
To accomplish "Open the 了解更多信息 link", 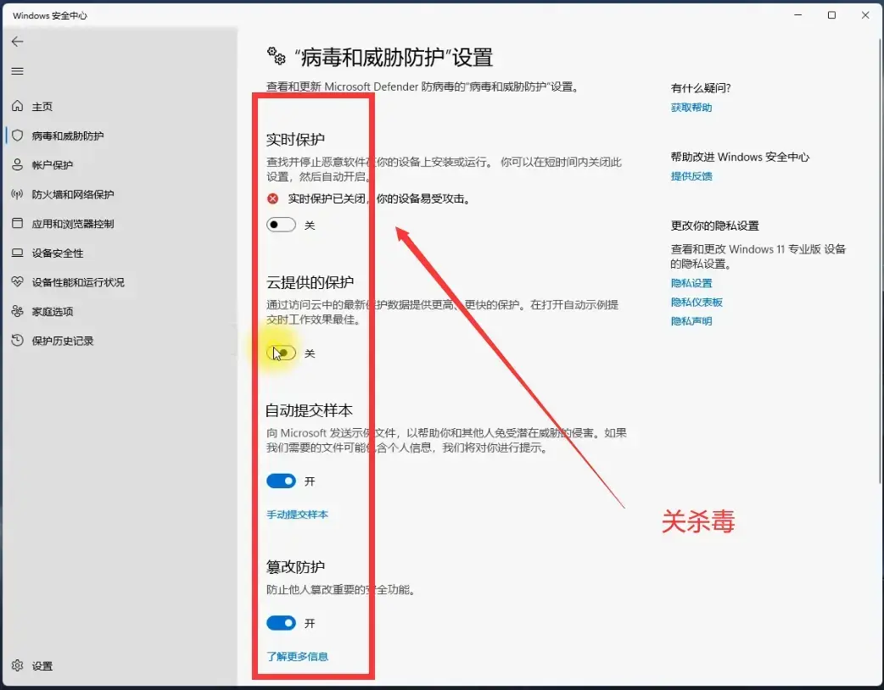I will pyautogui.click(x=297, y=656).
